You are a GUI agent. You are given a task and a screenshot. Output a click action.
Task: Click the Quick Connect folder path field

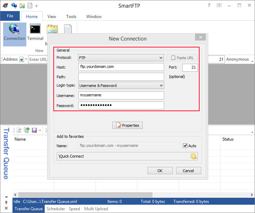pos(127,156)
